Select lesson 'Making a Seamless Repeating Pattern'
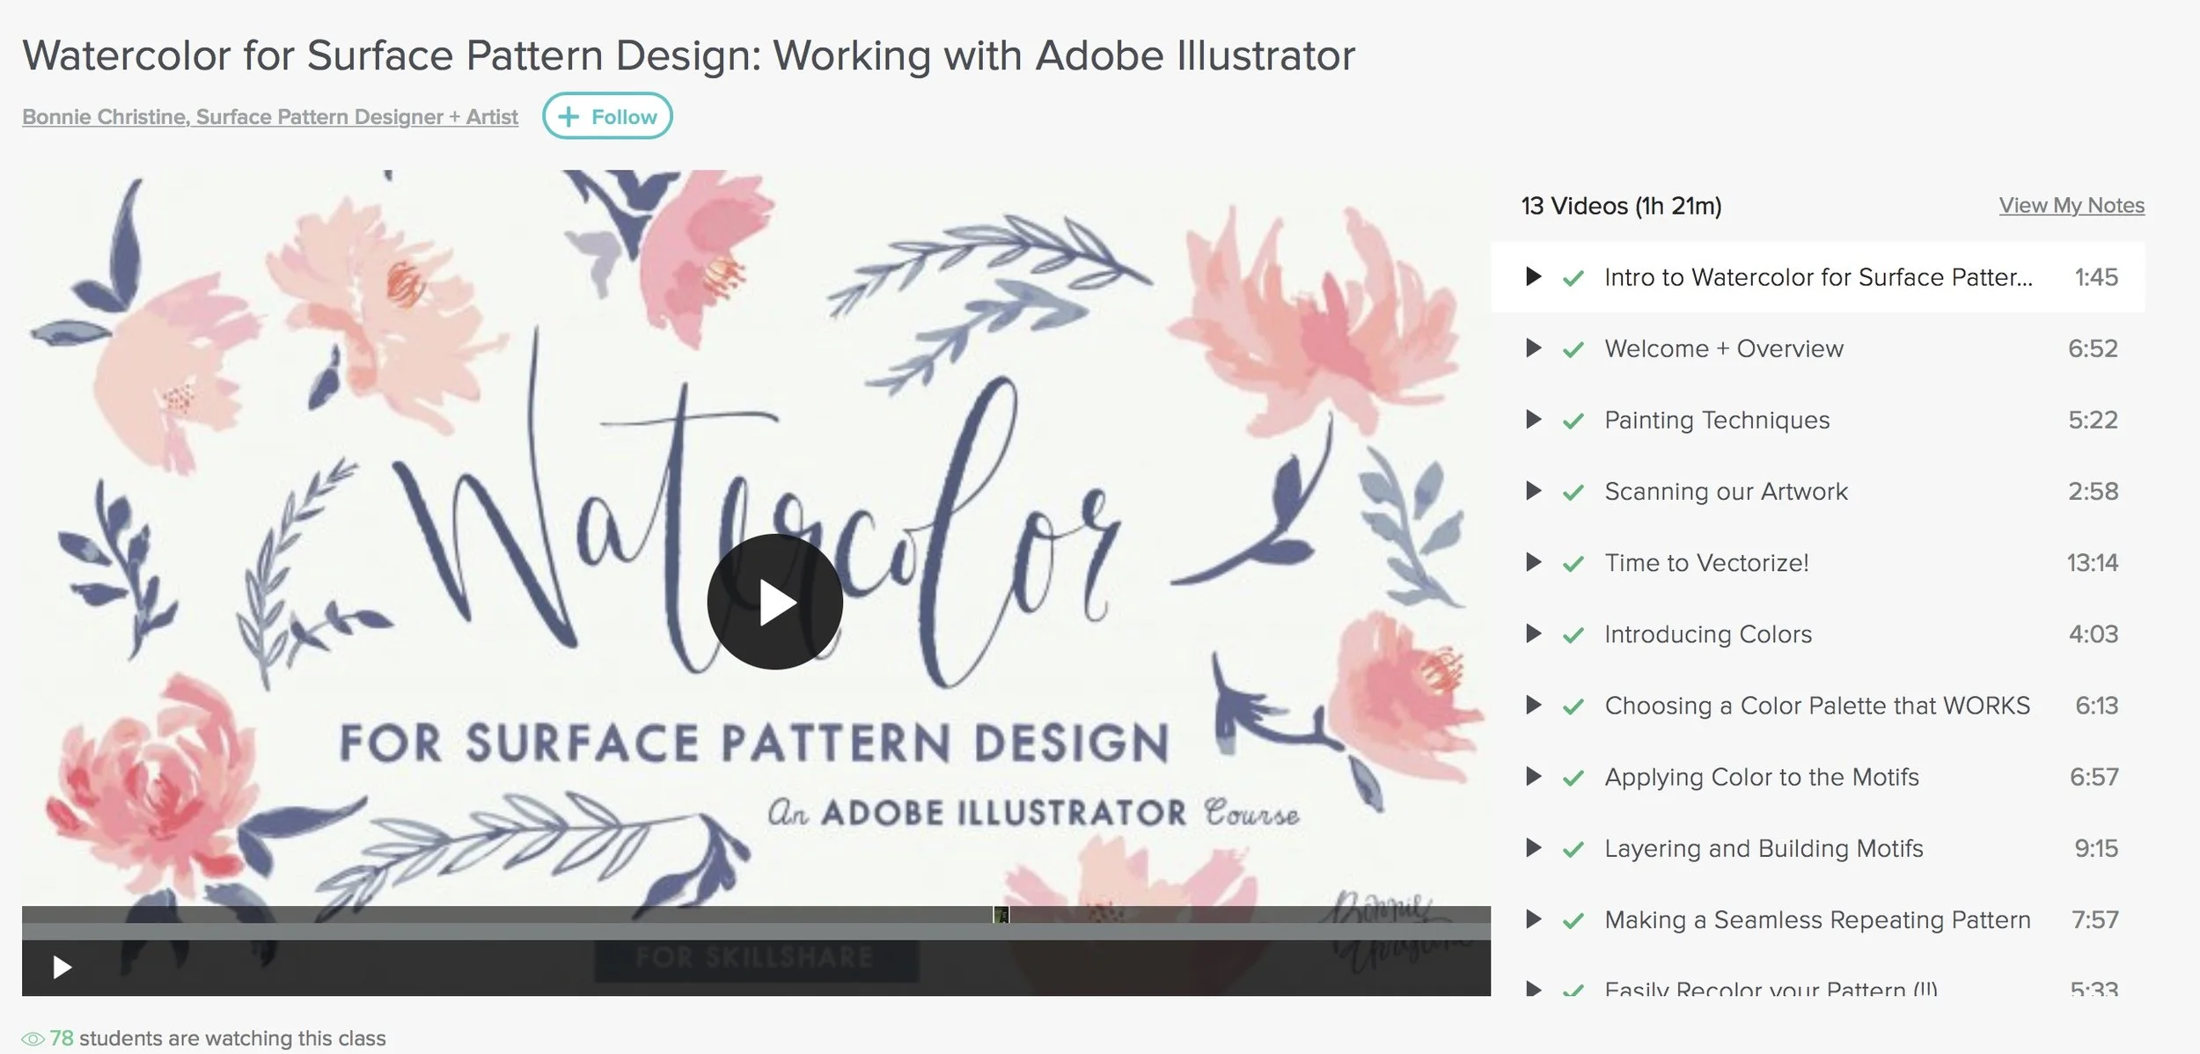Screen dimensions: 2200x1054 [1817, 919]
